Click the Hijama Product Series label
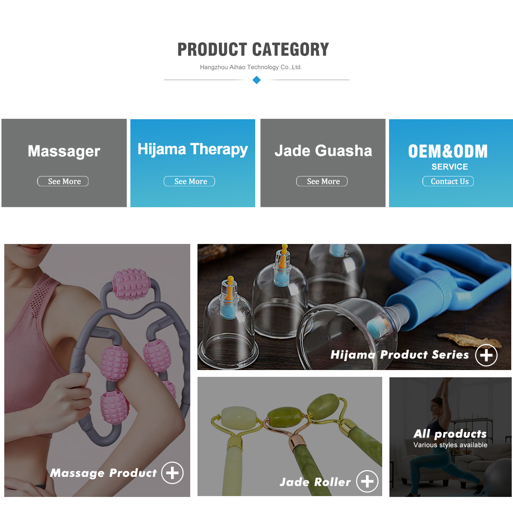This screenshot has height=523, width=513. click(400, 355)
